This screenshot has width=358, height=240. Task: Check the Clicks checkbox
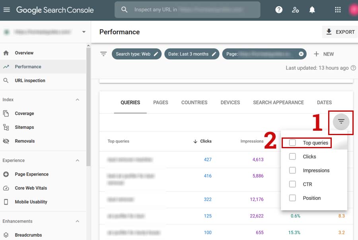pos(292,157)
